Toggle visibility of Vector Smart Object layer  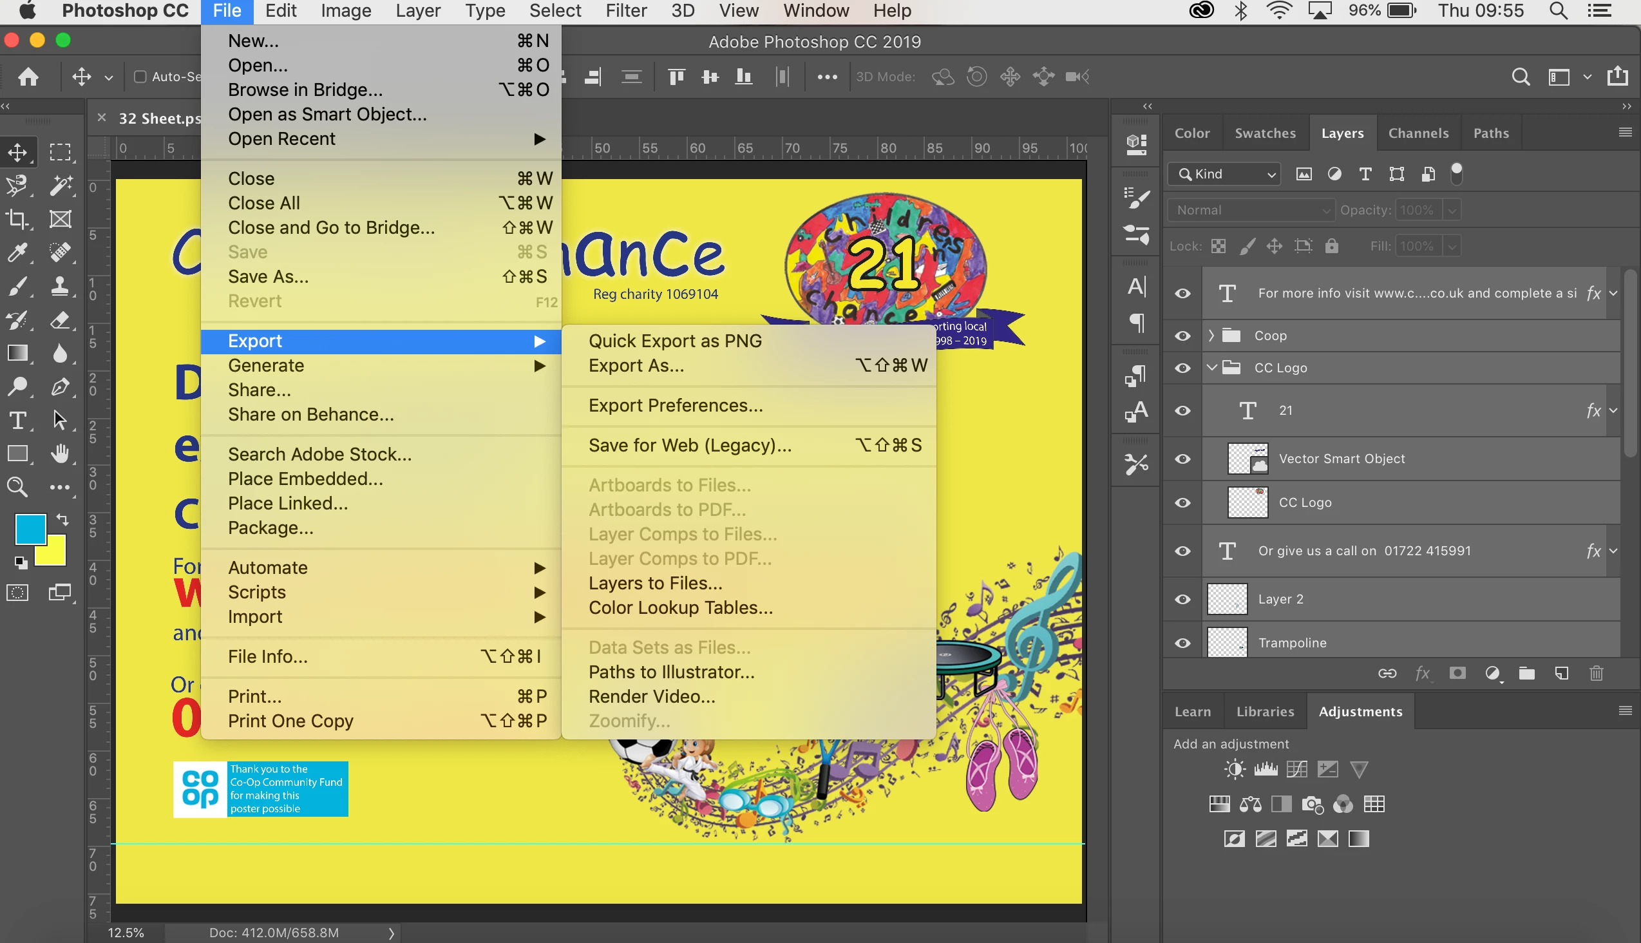tap(1182, 459)
